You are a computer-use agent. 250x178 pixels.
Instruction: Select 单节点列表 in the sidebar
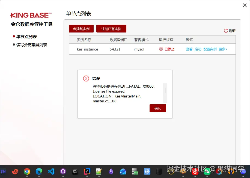pos(27,37)
